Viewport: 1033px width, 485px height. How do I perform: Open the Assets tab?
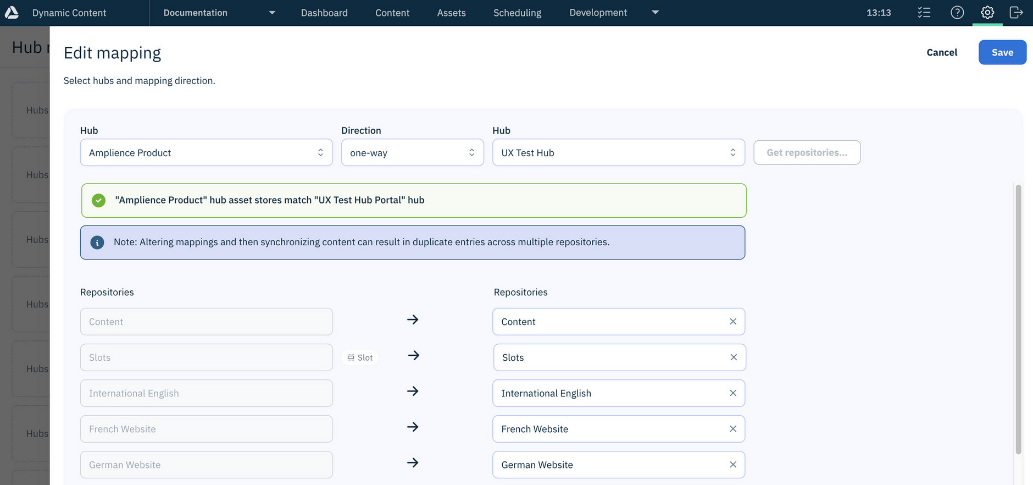451,13
